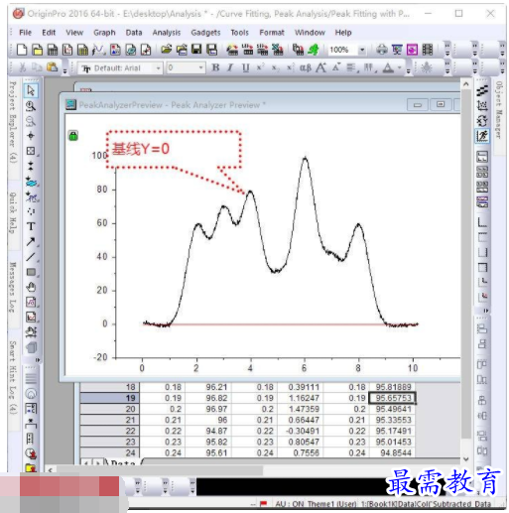Click the Open folder icon

[x=167, y=50]
